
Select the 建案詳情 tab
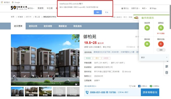point(33,26)
